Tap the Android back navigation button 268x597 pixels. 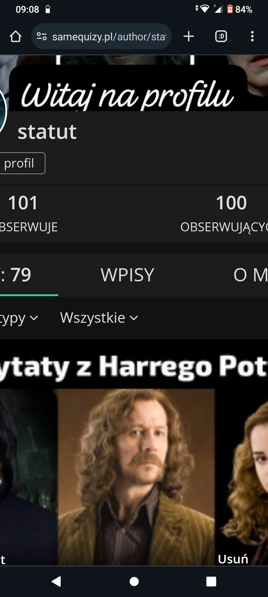[x=56, y=581]
